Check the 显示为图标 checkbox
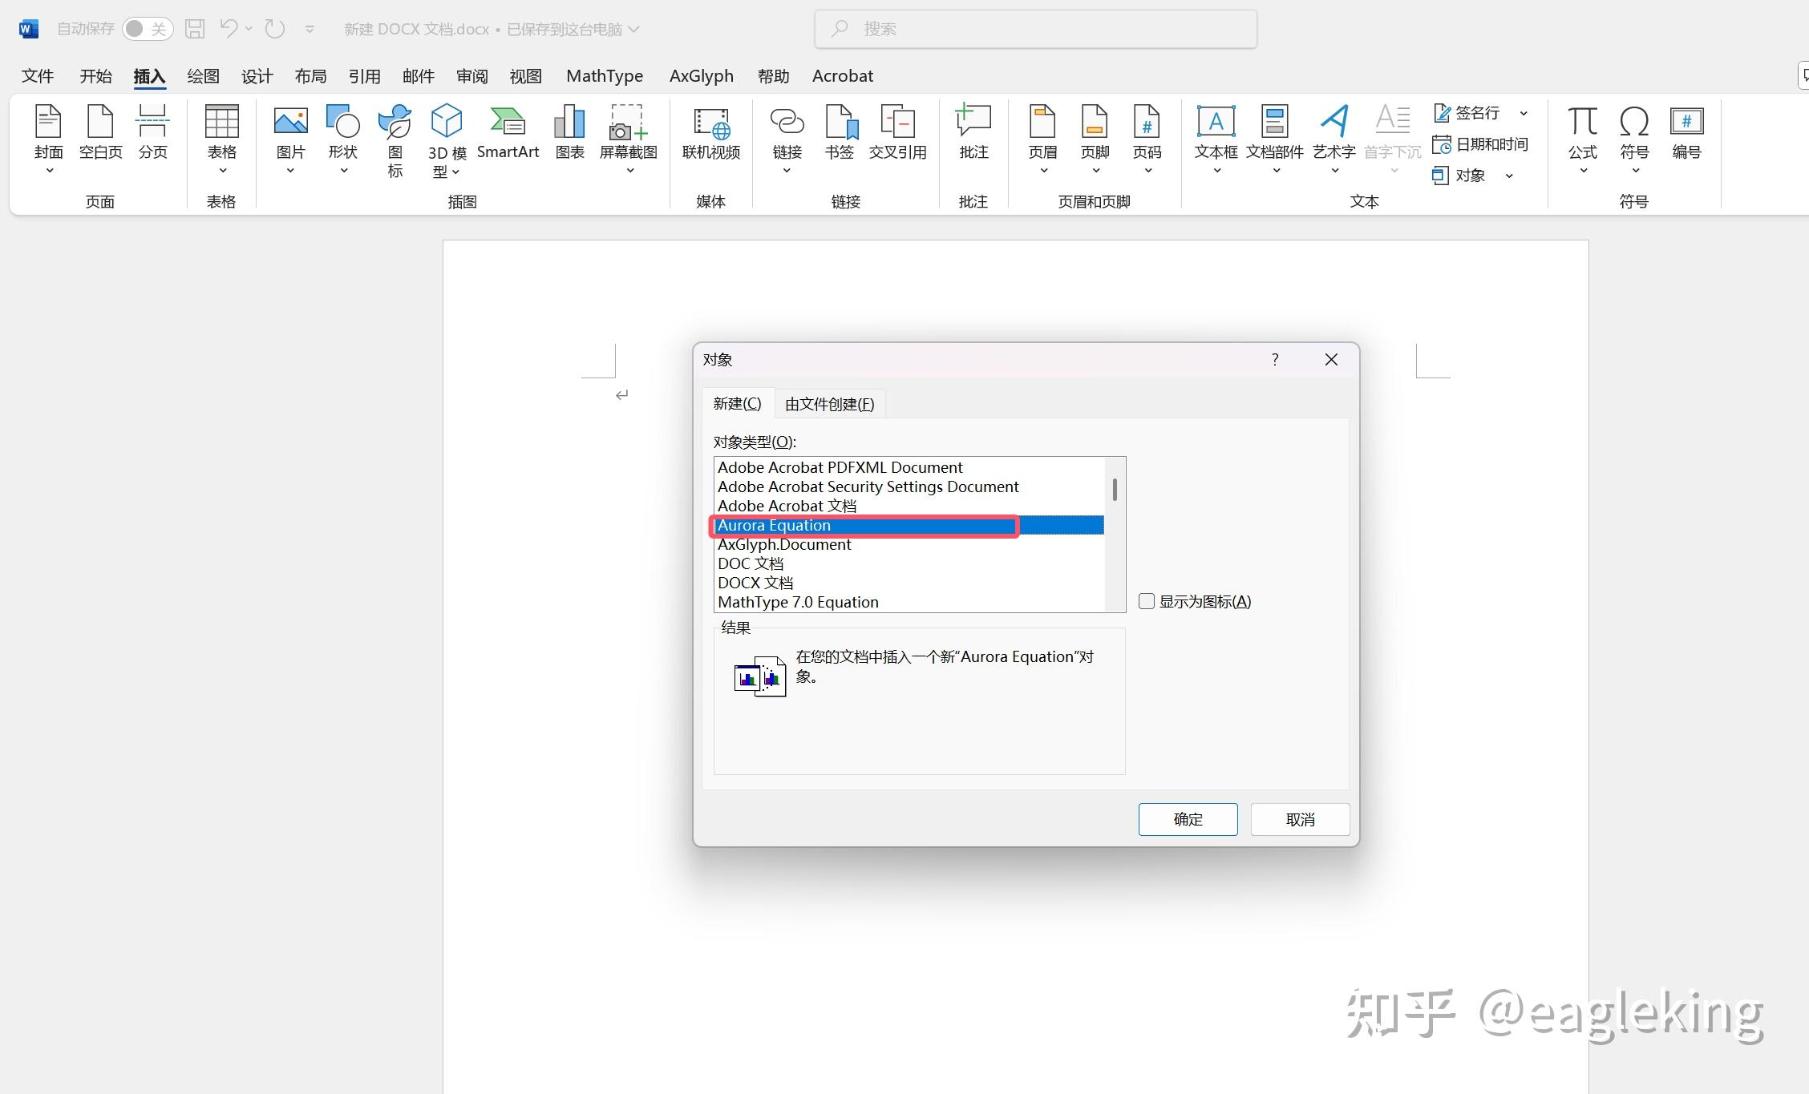Viewport: 1809px width, 1094px height. (1147, 601)
